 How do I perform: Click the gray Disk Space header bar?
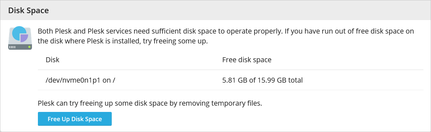(x=215, y=11)
